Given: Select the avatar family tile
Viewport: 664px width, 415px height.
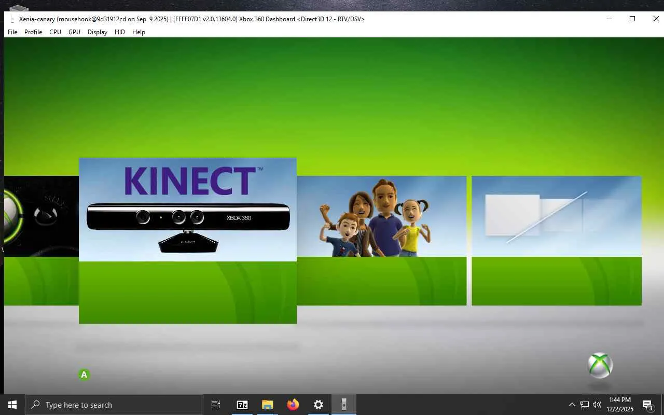Looking at the screenshot, I should tap(382, 241).
